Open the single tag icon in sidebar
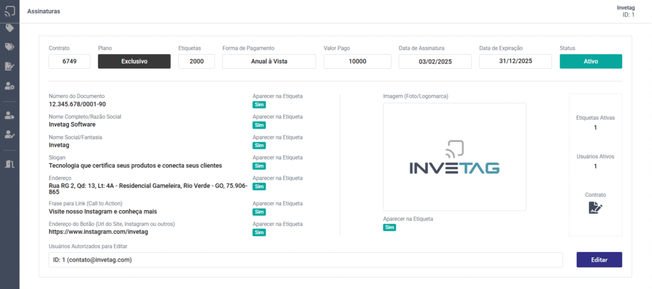Image resolution: width=652 pixels, height=289 pixels. coord(10,28)
